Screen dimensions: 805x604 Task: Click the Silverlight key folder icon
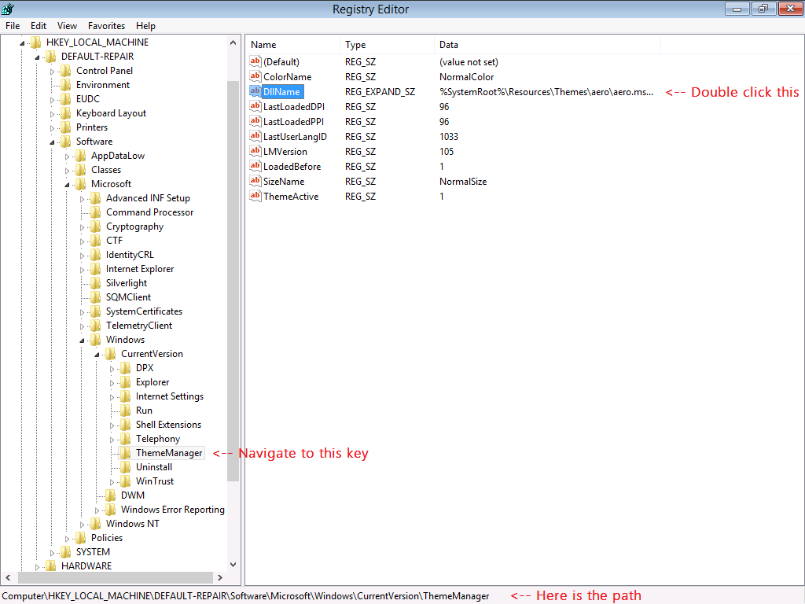click(x=96, y=283)
